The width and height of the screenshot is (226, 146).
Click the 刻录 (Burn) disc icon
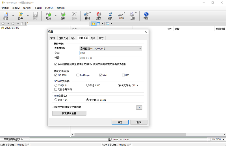point(99,15)
